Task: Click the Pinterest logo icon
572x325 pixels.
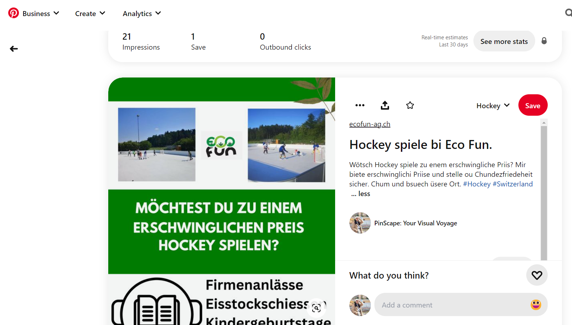Action: click(14, 13)
